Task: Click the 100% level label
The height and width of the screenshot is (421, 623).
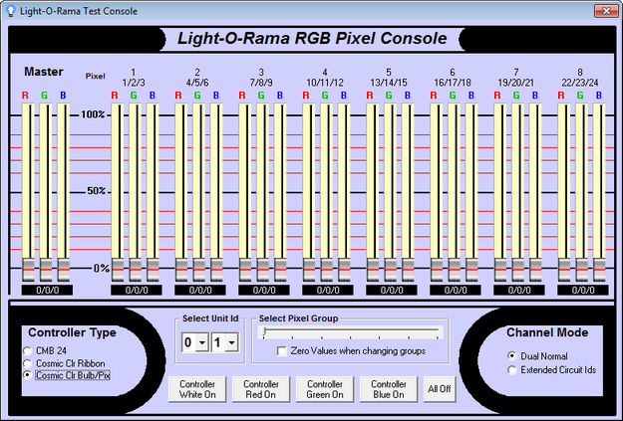Action: (93, 114)
